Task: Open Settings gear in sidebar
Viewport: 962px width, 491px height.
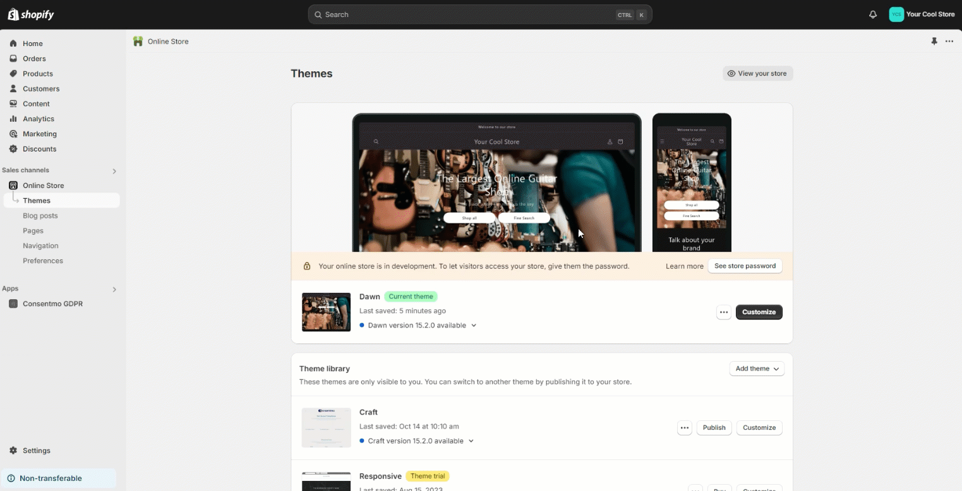Action: pos(13,451)
